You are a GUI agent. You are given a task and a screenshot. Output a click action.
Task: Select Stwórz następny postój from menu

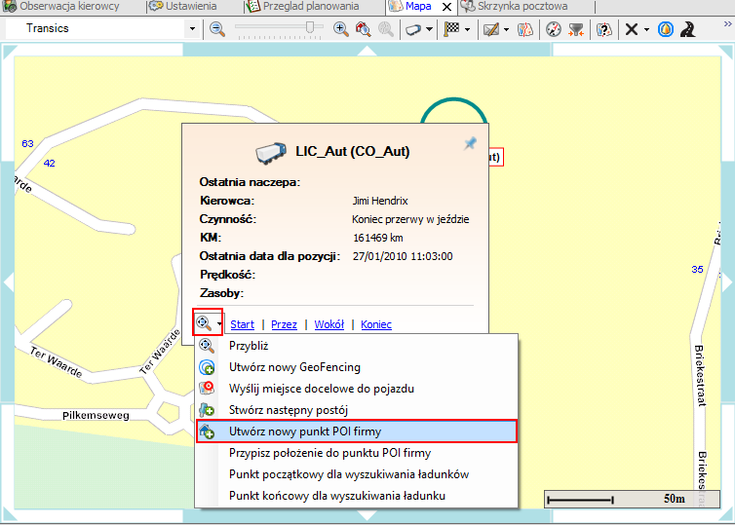(288, 409)
